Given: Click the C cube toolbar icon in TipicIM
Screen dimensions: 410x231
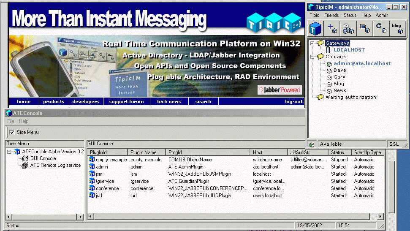Looking at the screenshot, I should coord(381,28).
